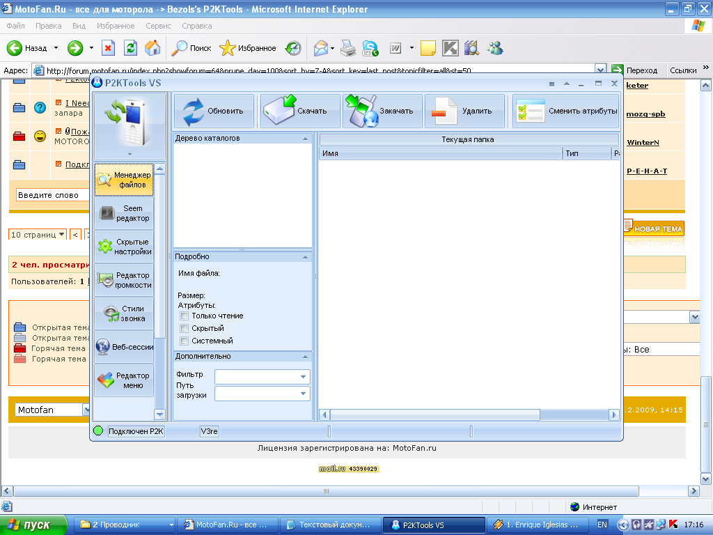Click the Print icon in IE toolbar
The height and width of the screenshot is (535, 713).
click(x=348, y=48)
